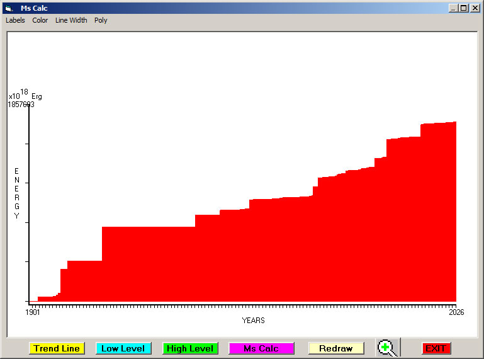
Task: Open the Line Width menu
Action: 71,20
